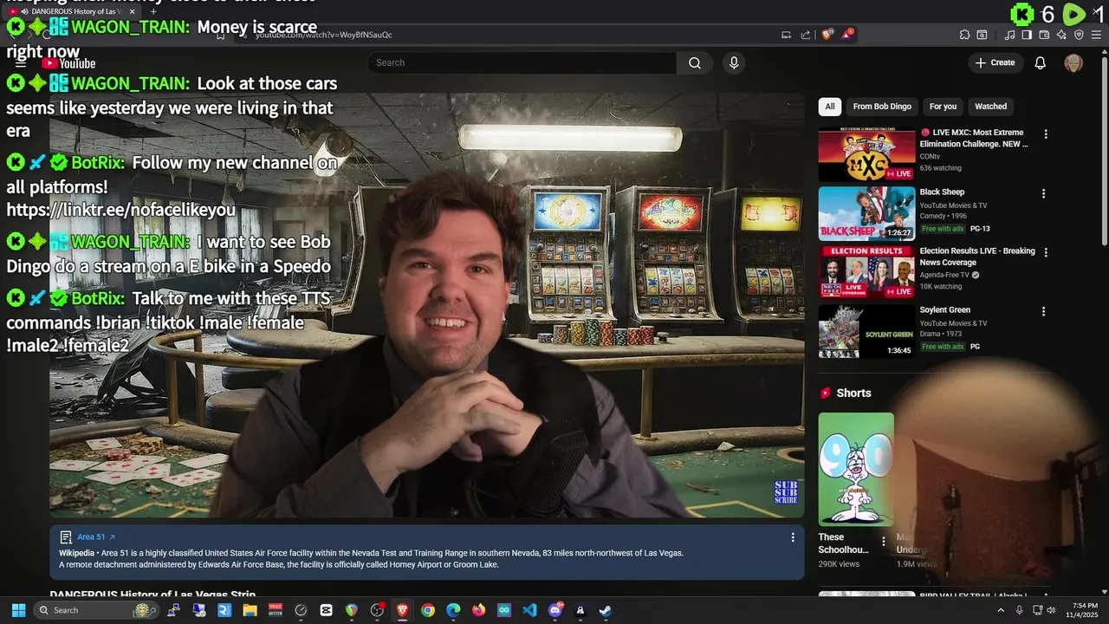The image size is (1109, 624).
Task: Open options for These Schoolhou... short
Action: [884, 542]
